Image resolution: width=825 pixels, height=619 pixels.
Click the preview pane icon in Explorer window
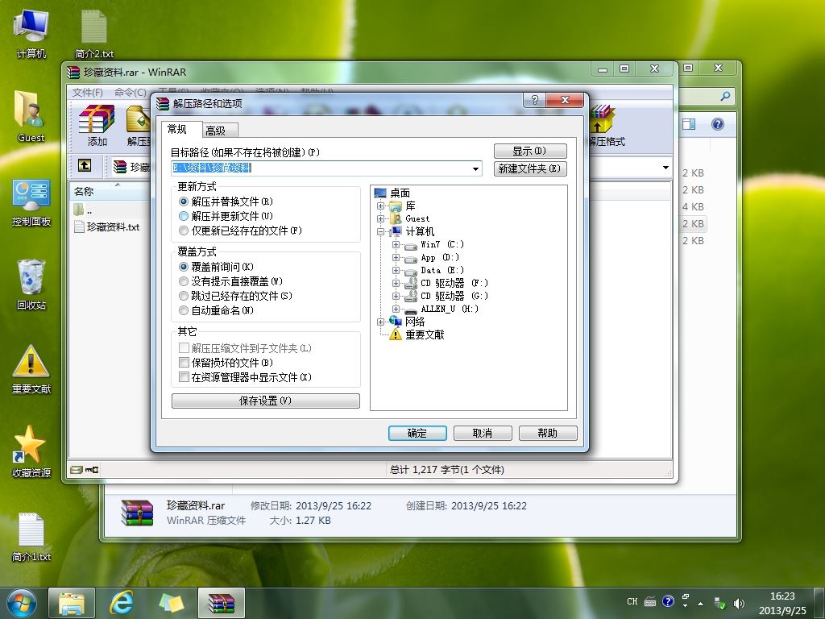689,124
